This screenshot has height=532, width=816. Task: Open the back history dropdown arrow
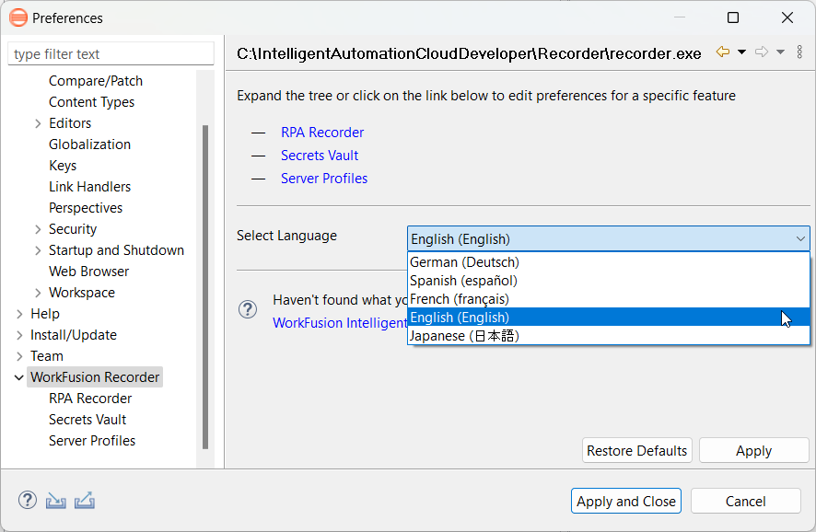click(x=742, y=52)
